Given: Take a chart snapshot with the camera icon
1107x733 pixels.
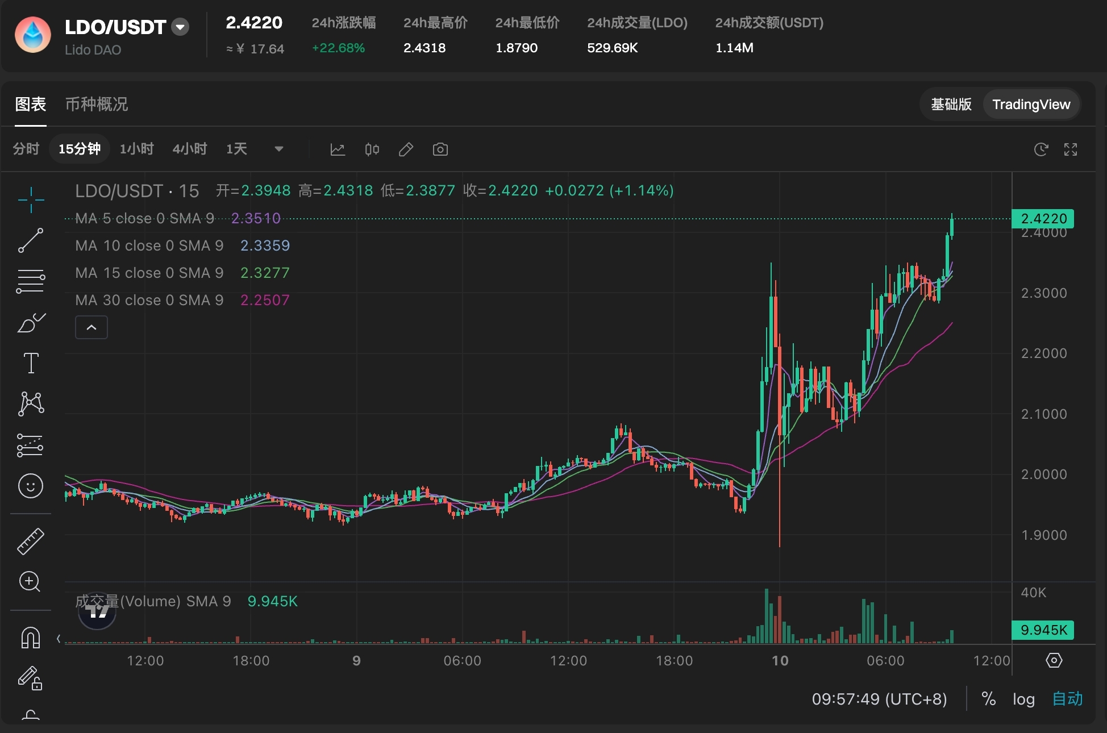Looking at the screenshot, I should [x=440, y=149].
